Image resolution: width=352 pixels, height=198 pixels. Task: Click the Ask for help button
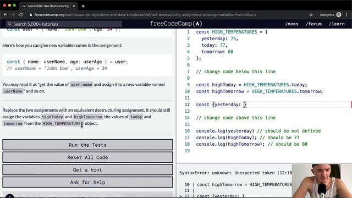[x=87, y=182]
